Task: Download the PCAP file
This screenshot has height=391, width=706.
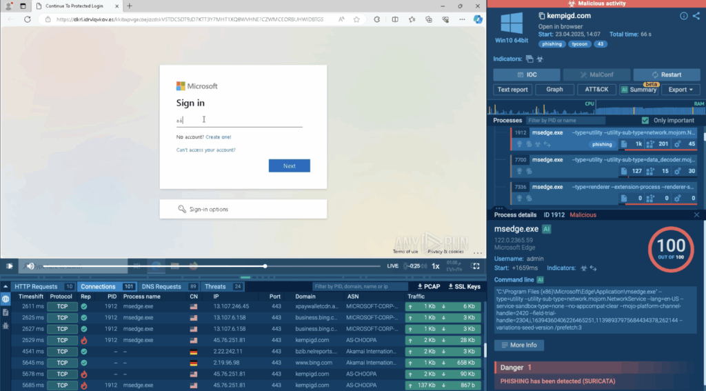Action: click(429, 286)
